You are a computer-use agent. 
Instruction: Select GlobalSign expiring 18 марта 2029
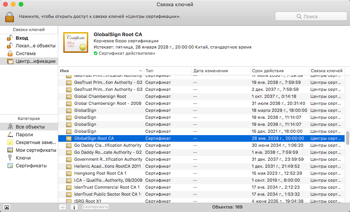pyautogui.click(x=201, y=110)
